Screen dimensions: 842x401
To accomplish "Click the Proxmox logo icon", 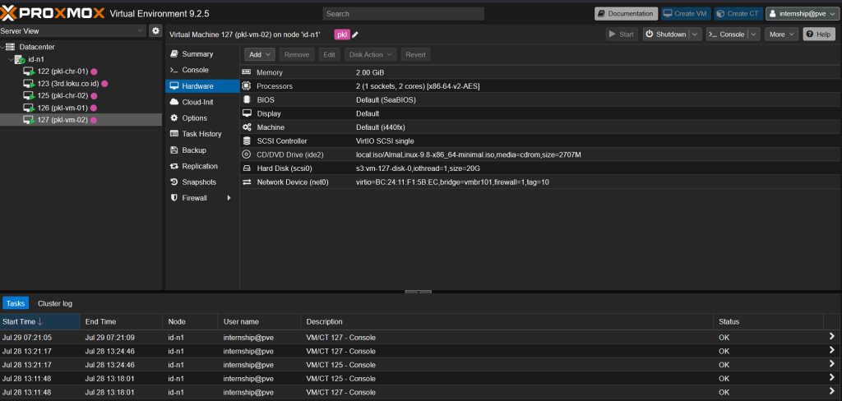I will [10, 13].
